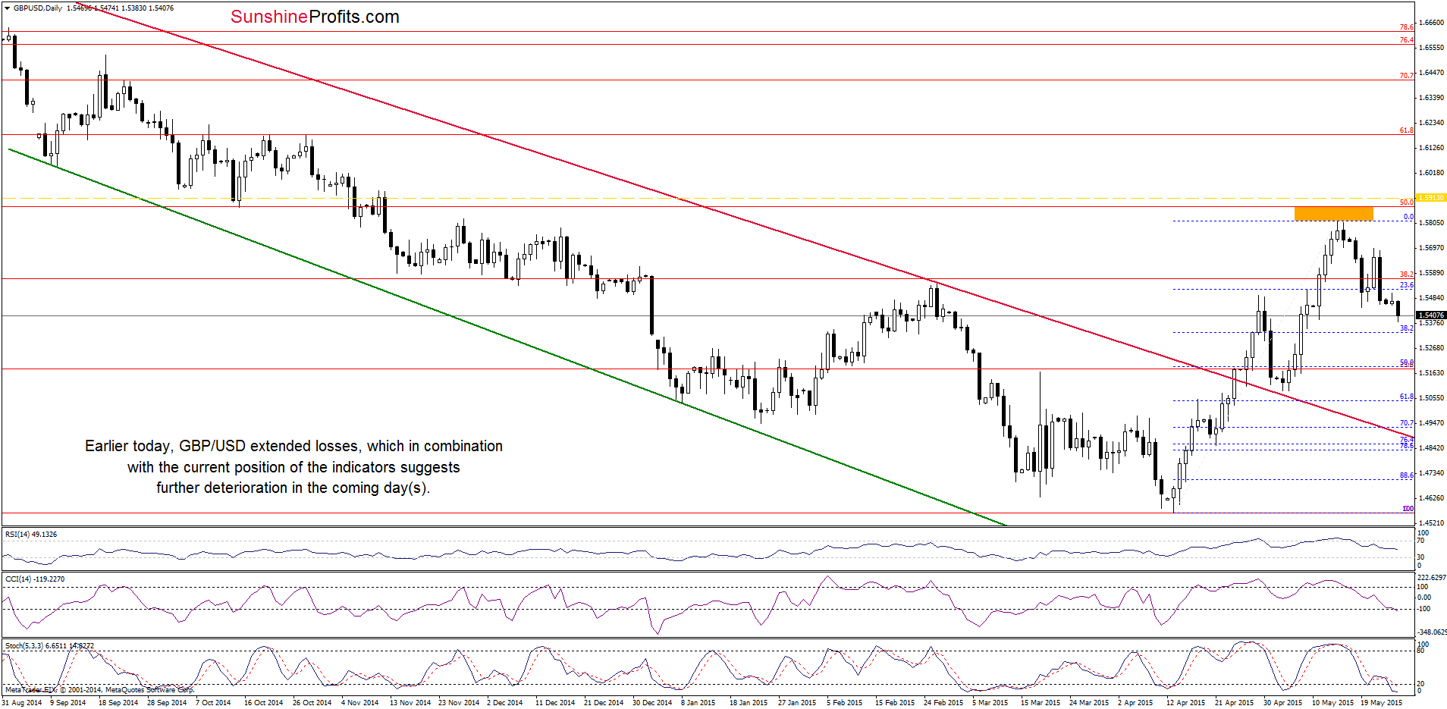Click the 1.61260 price axis label
The image size is (1447, 709).
click(1431, 148)
